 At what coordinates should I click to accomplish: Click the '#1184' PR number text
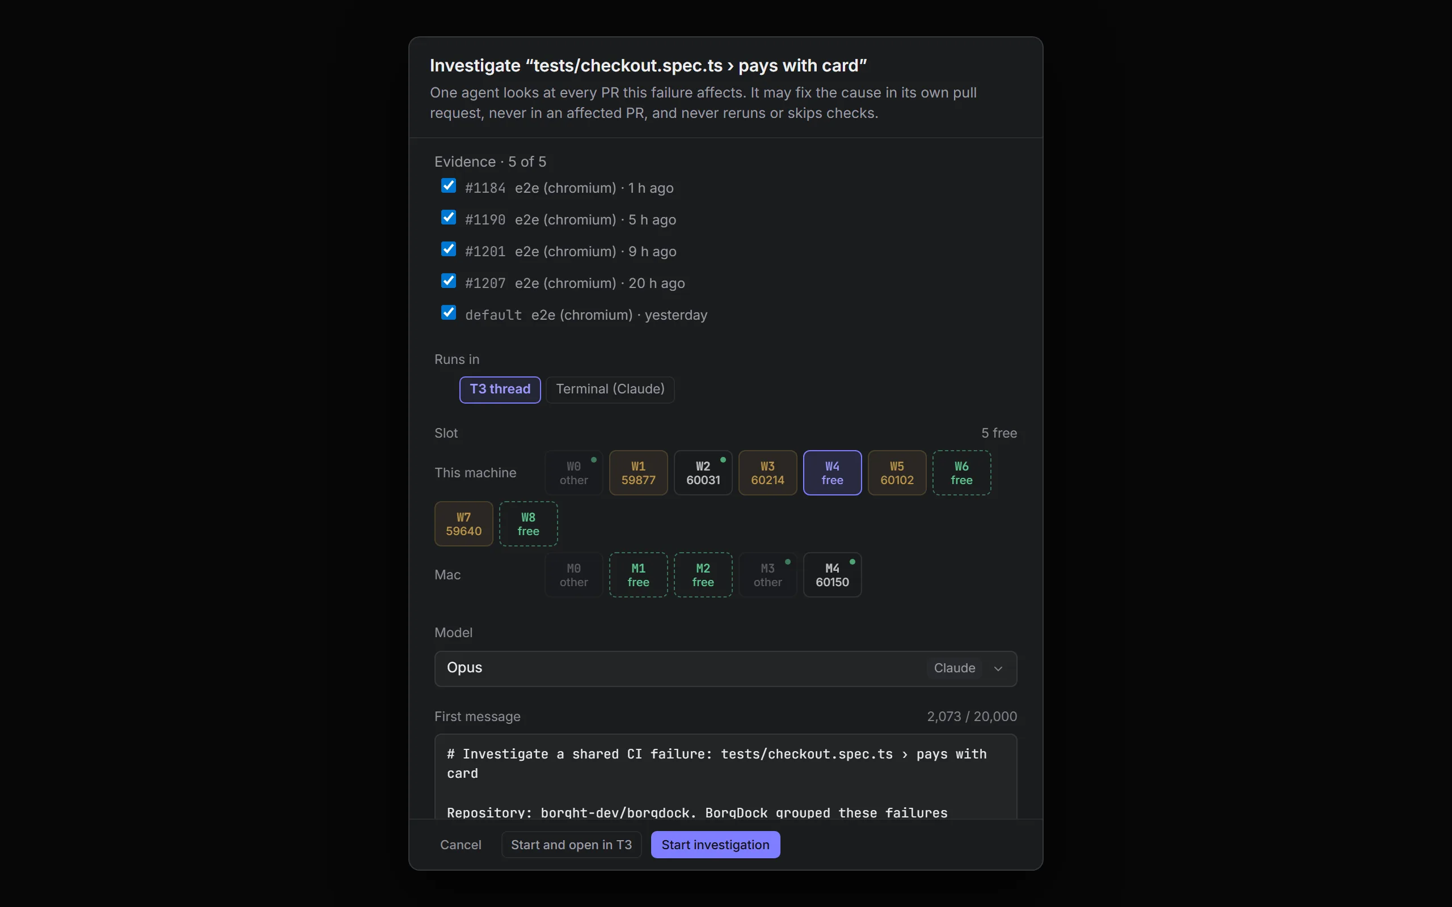coord(485,188)
